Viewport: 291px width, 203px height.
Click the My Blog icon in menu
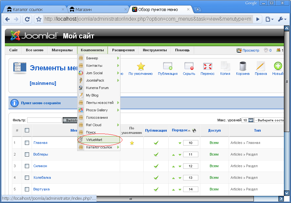(81, 95)
